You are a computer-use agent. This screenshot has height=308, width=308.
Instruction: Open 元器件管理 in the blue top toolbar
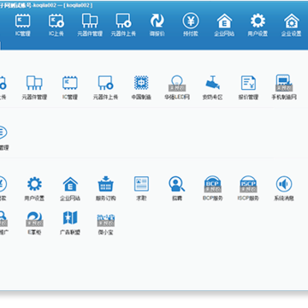point(90,25)
